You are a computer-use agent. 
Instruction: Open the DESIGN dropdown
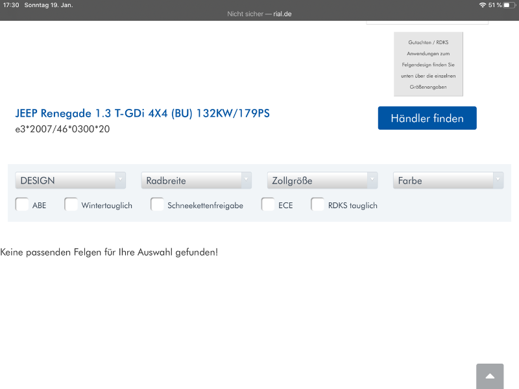(x=70, y=180)
